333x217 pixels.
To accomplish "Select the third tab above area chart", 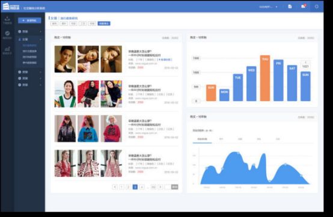I will 240,139.
